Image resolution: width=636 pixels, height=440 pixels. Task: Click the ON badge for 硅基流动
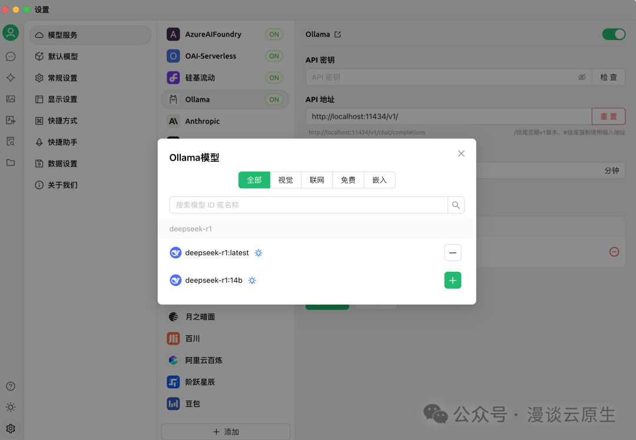click(274, 78)
